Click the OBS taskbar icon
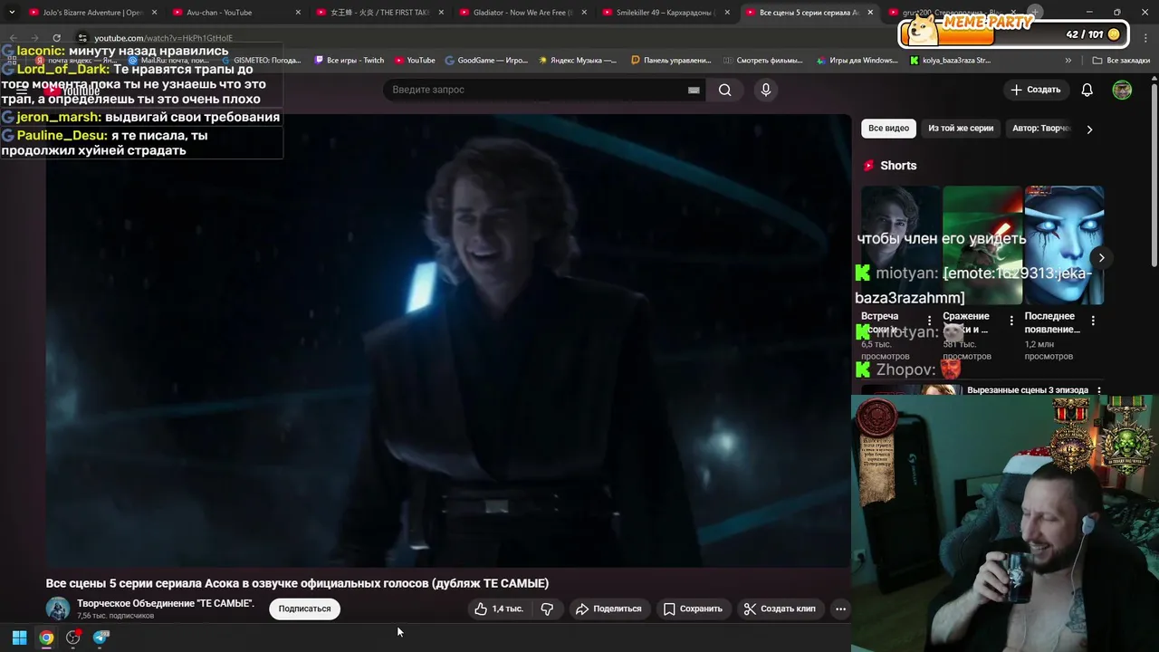This screenshot has height=652, width=1159. (73, 638)
